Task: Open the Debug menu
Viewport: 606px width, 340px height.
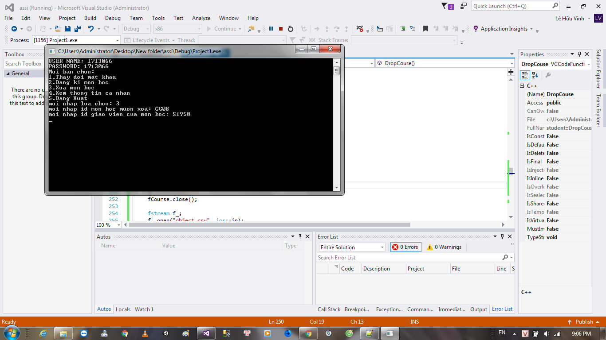Action: (113, 18)
